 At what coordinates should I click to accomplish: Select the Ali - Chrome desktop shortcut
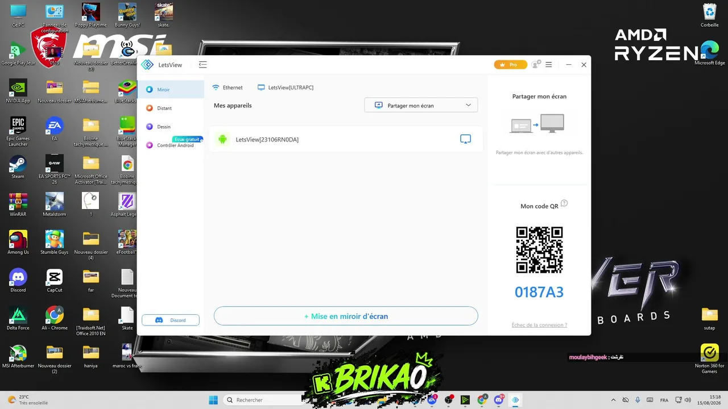point(55,319)
